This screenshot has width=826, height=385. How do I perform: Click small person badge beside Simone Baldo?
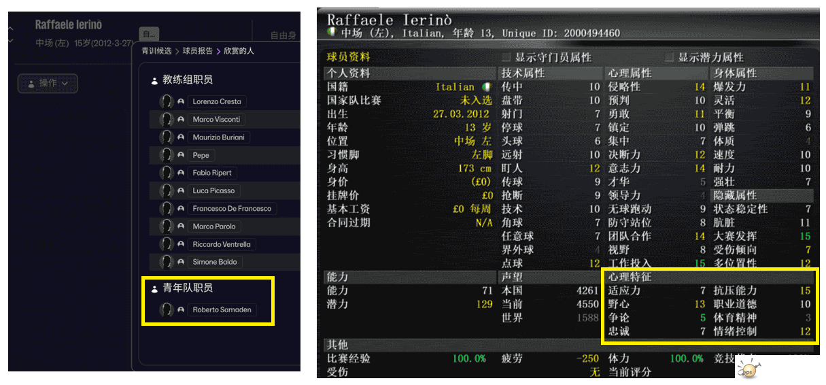click(181, 262)
